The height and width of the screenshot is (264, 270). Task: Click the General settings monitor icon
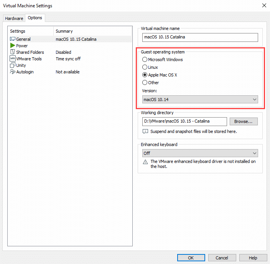tap(13, 39)
